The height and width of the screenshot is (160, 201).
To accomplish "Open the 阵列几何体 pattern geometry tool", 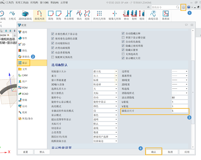I will (99, 15).
